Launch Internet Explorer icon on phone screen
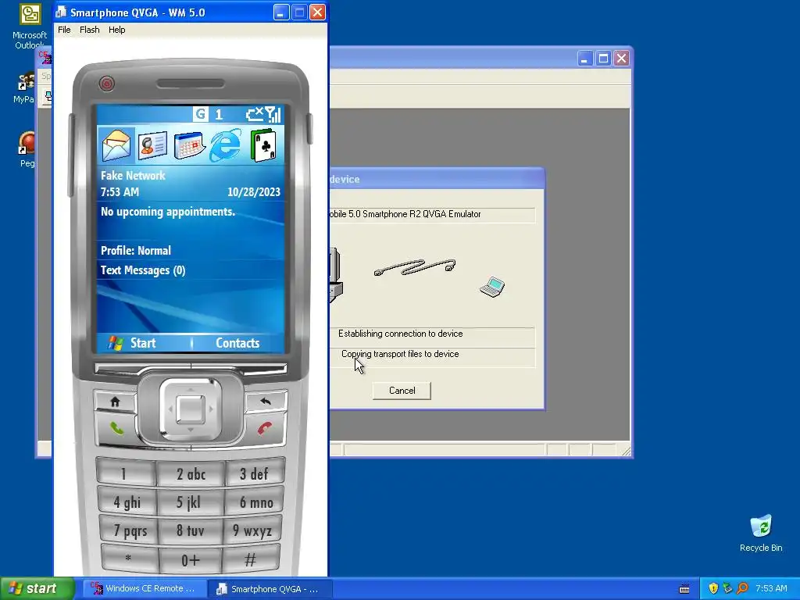The image size is (800, 600). coord(226,145)
